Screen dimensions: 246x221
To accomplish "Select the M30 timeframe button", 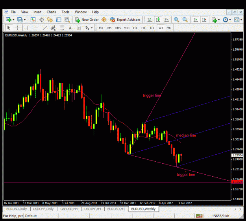I will coord(126,28).
